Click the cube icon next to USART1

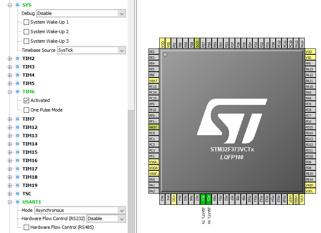coord(17,202)
